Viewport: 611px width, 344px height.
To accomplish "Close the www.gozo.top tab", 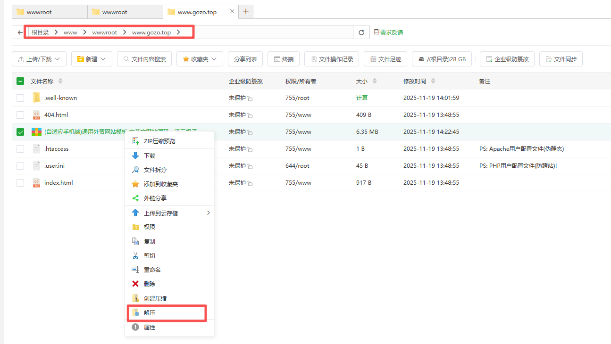I will (x=232, y=11).
